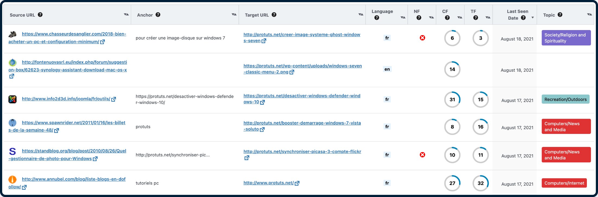Sort by TF column arrows
Image resolution: width=598 pixels, height=197 pixels.
pyautogui.click(x=488, y=18)
